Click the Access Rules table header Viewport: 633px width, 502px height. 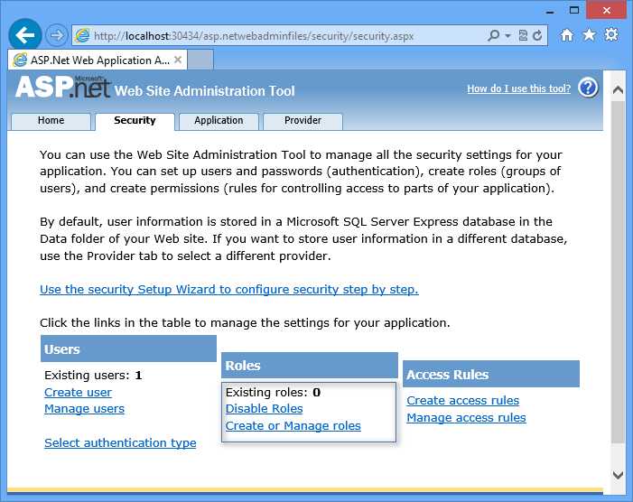(491, 374)
